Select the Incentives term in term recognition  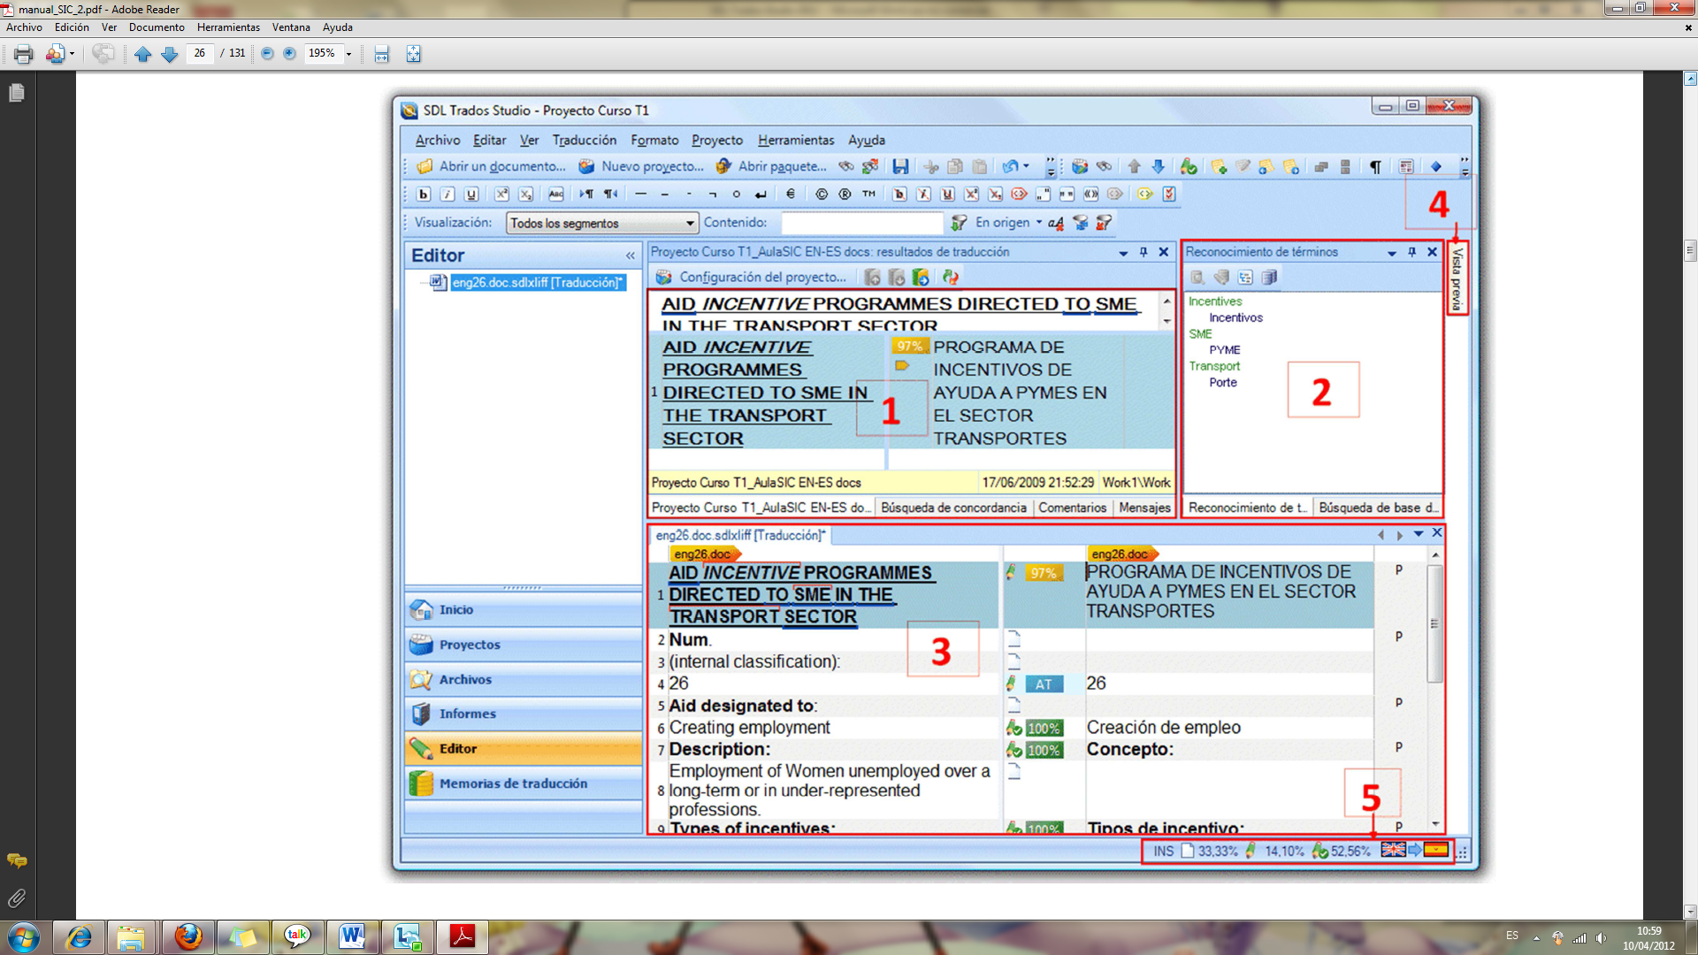coord(1215,302)
